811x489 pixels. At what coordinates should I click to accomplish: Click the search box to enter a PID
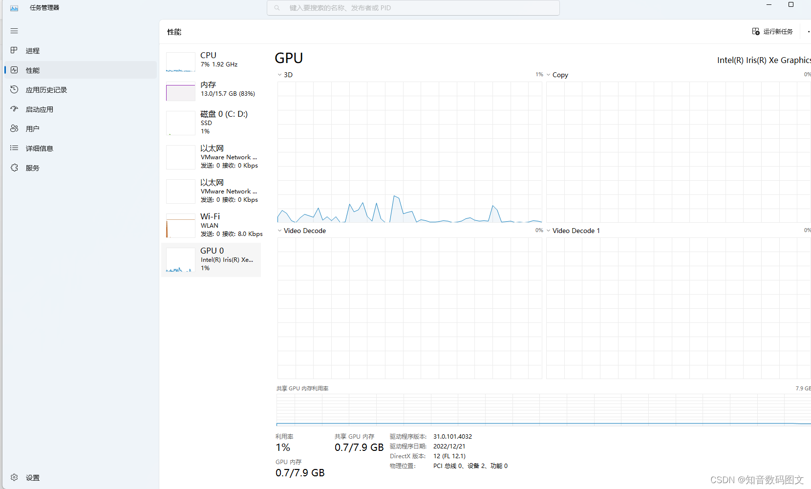coord(413,8)
